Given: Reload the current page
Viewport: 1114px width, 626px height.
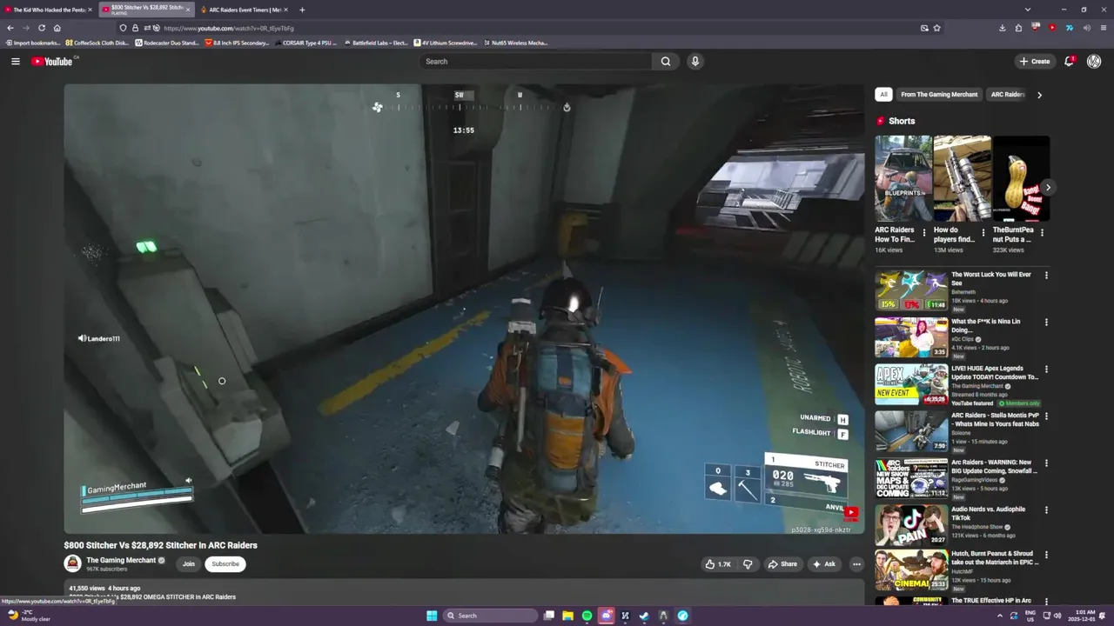Looking at the screenshot, I should coord(41,28).
